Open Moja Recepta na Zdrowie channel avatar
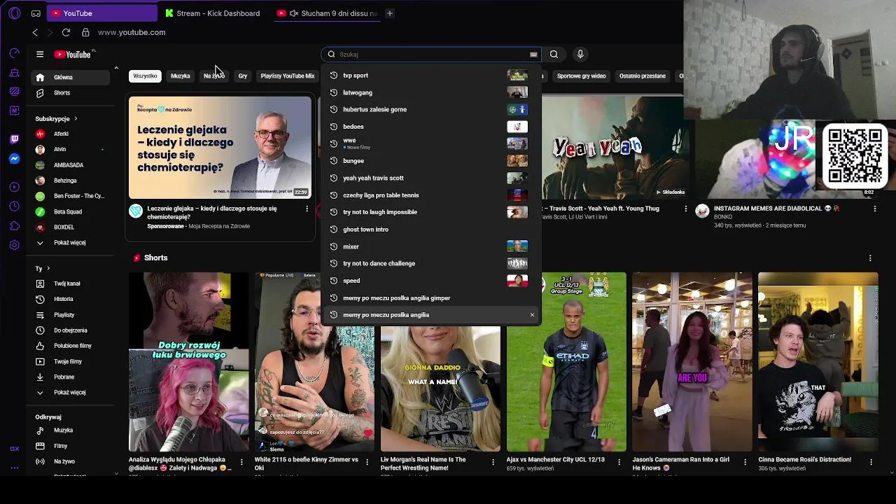The image size is (896, 504). pyautogui.click(x=136, y=211)
